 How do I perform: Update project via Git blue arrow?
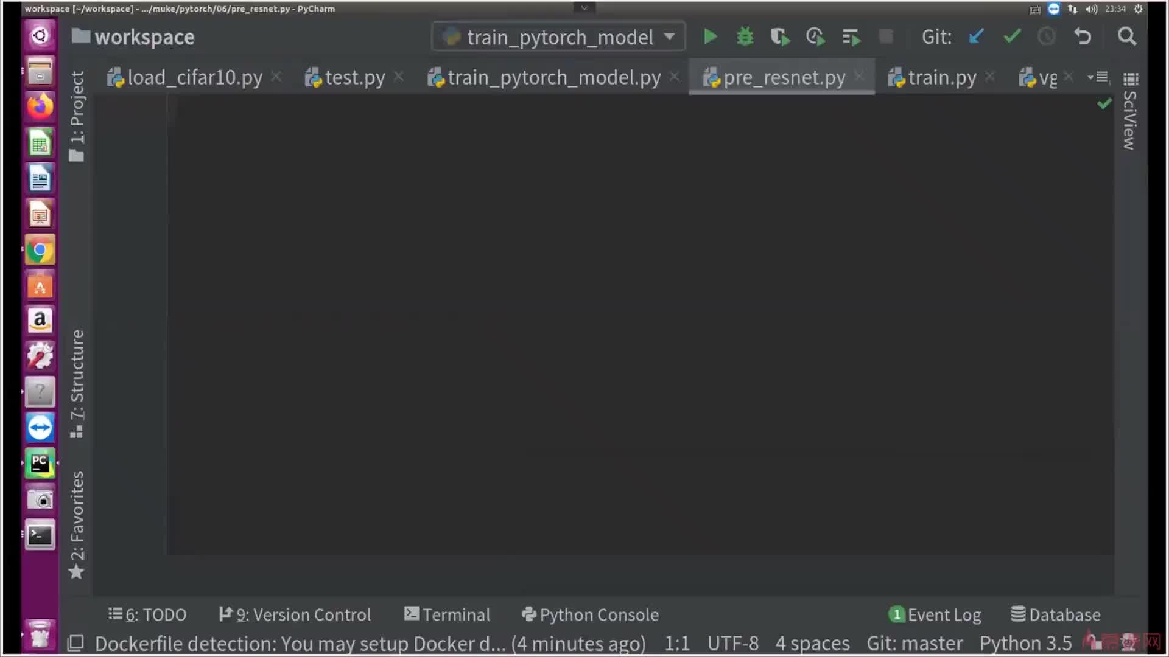[976, 36]
